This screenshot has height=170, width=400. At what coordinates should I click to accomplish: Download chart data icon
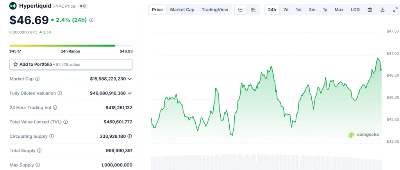(382, 10)
